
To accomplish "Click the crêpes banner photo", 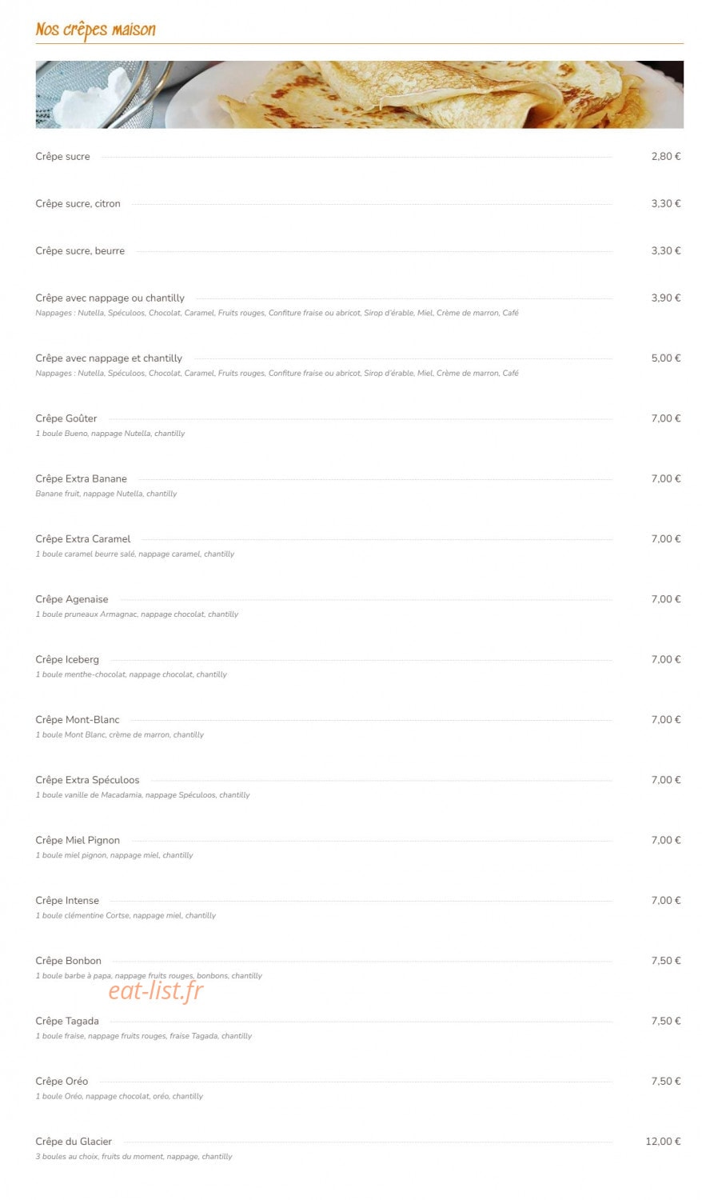I will (x=359, y=94).
